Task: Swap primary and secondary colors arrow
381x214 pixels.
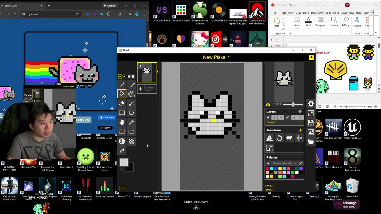Action: click(x=122, y=169)
